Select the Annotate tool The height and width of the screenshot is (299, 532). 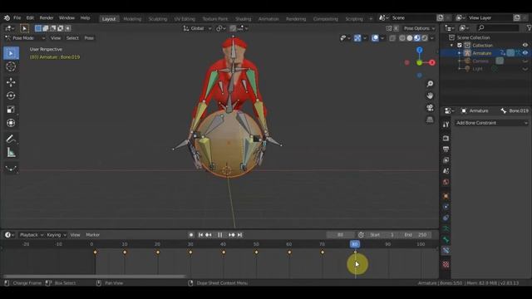[11, 139]
